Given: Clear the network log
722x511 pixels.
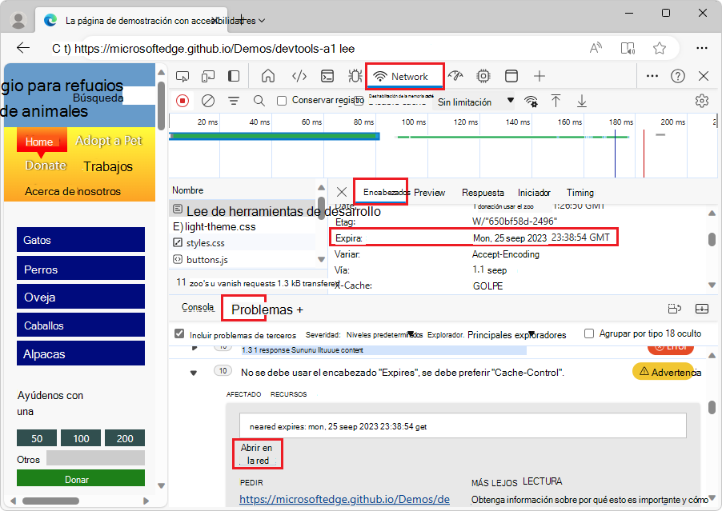Looking at the screenshot, I should [x=208, y=100].
